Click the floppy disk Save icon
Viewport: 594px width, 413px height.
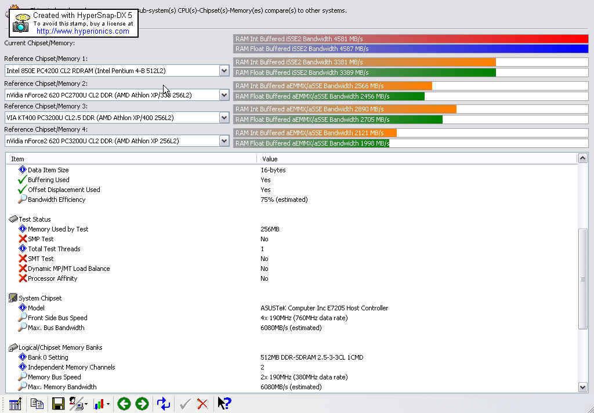pos(58,404)
